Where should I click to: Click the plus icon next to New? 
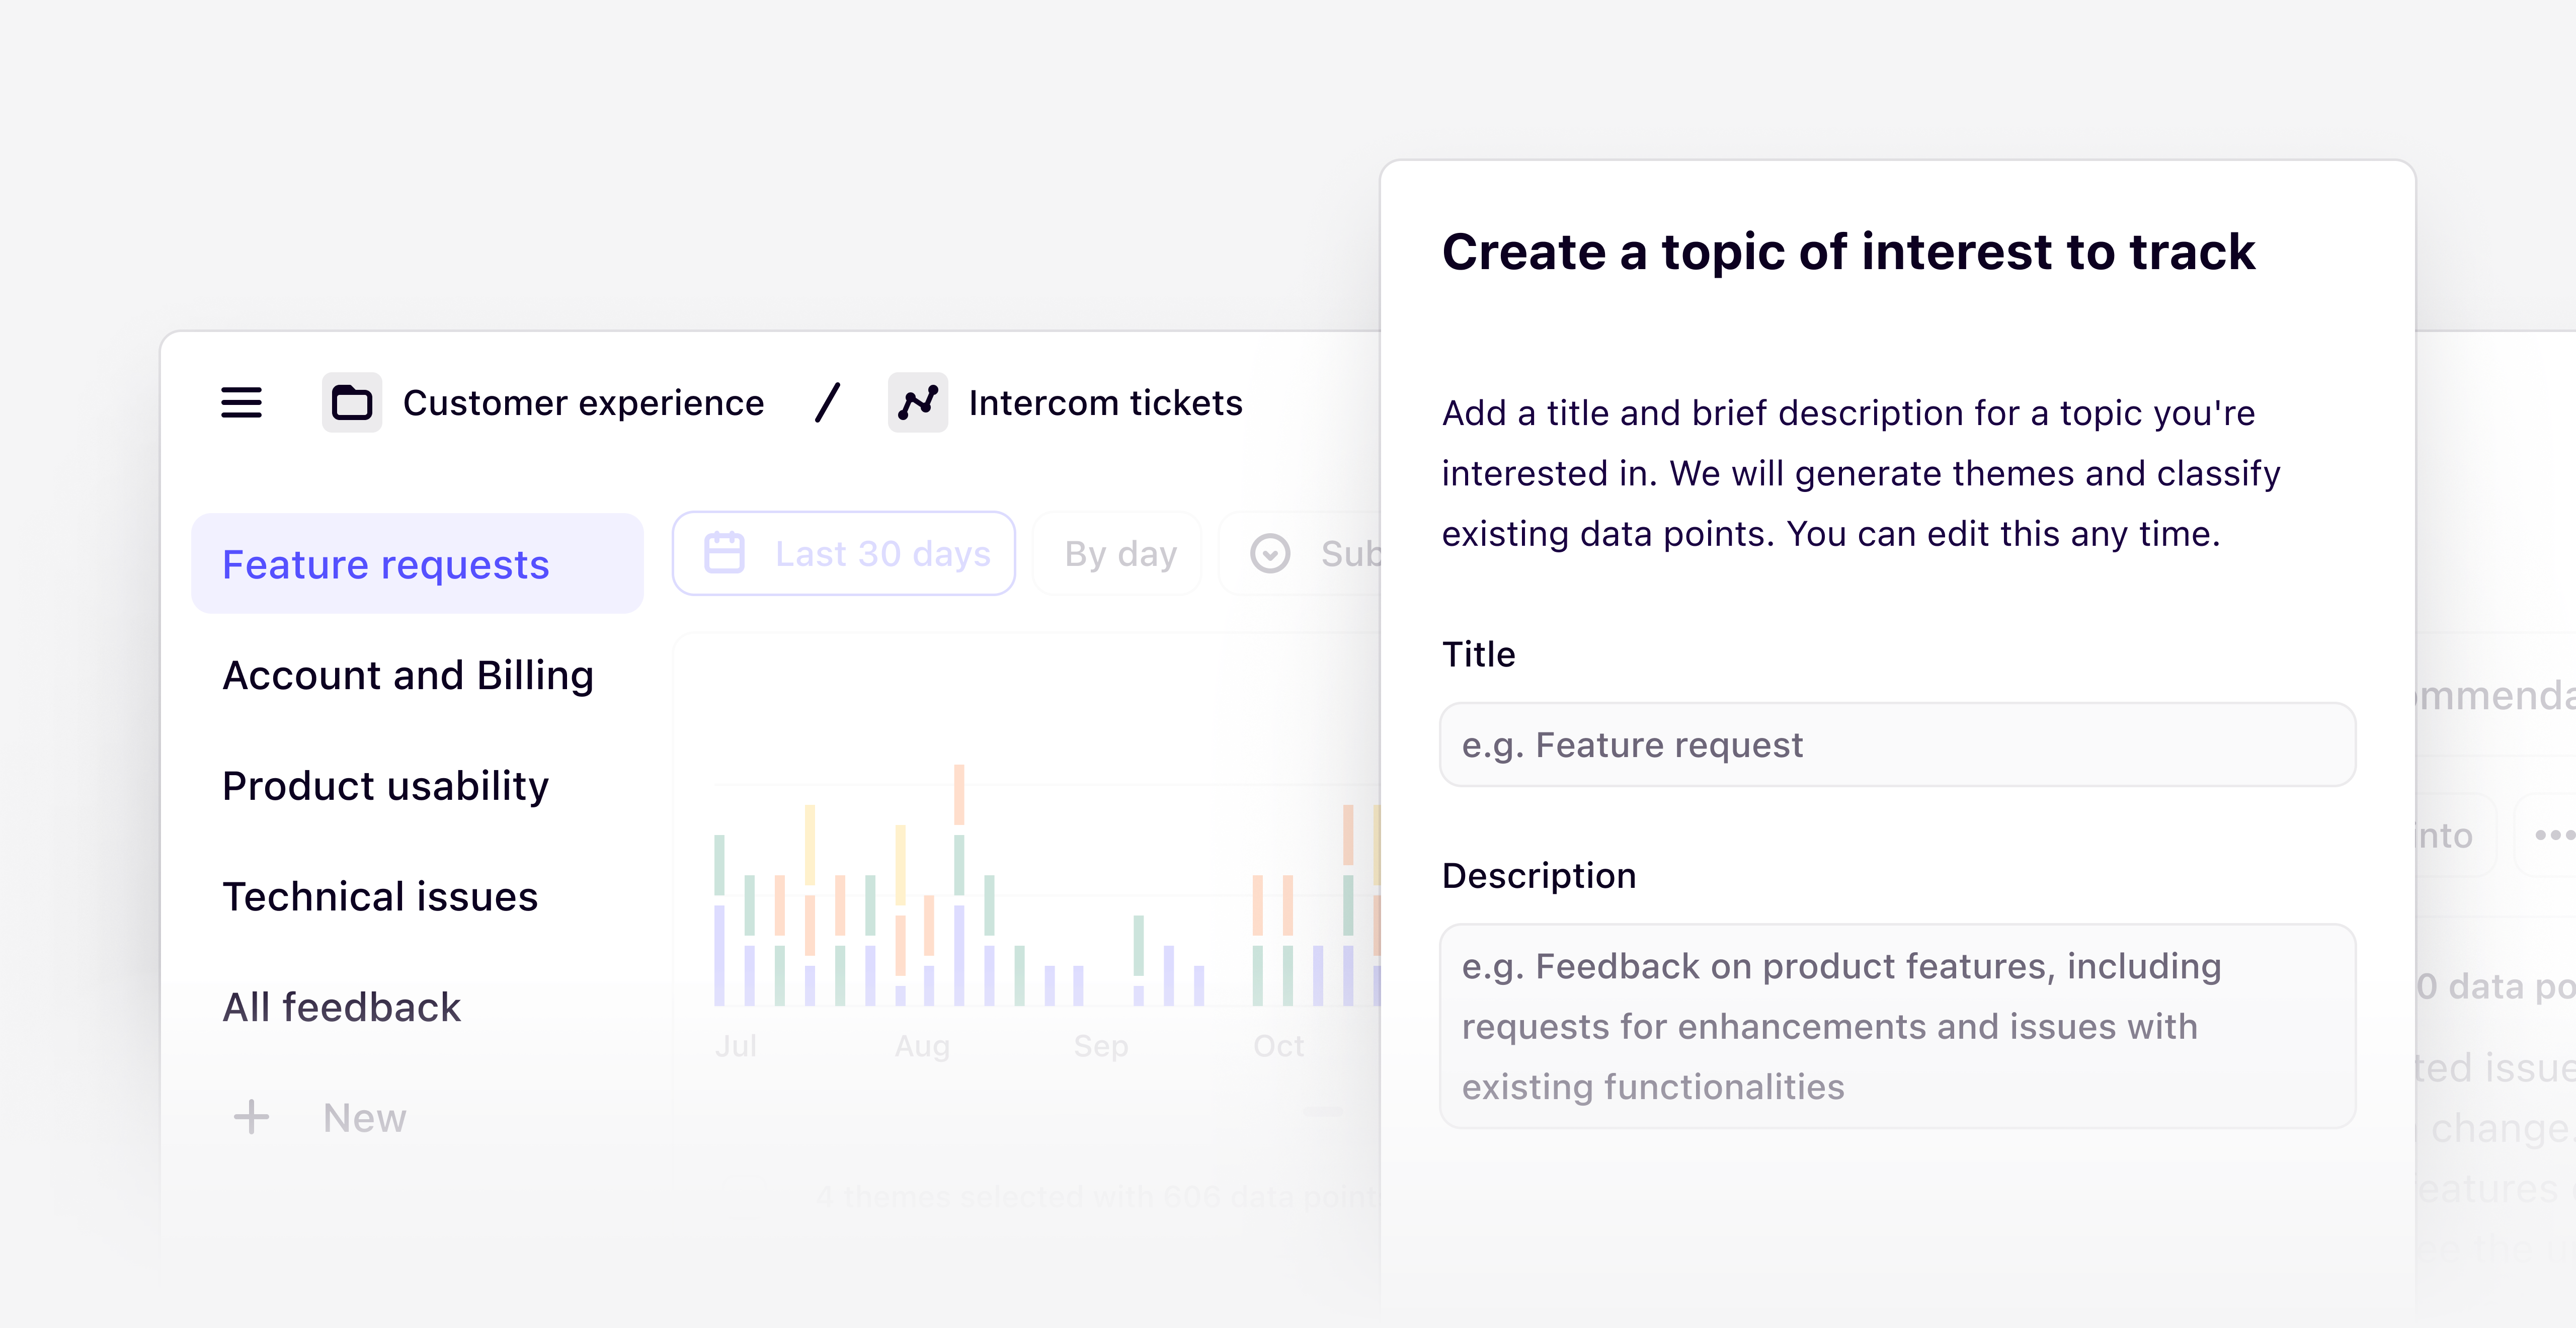(251, 1117)
